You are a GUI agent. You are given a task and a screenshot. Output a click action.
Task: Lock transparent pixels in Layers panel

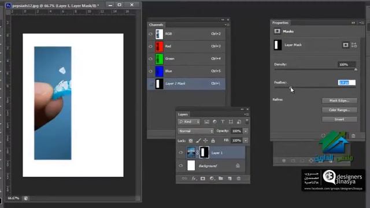coord(191,141)
